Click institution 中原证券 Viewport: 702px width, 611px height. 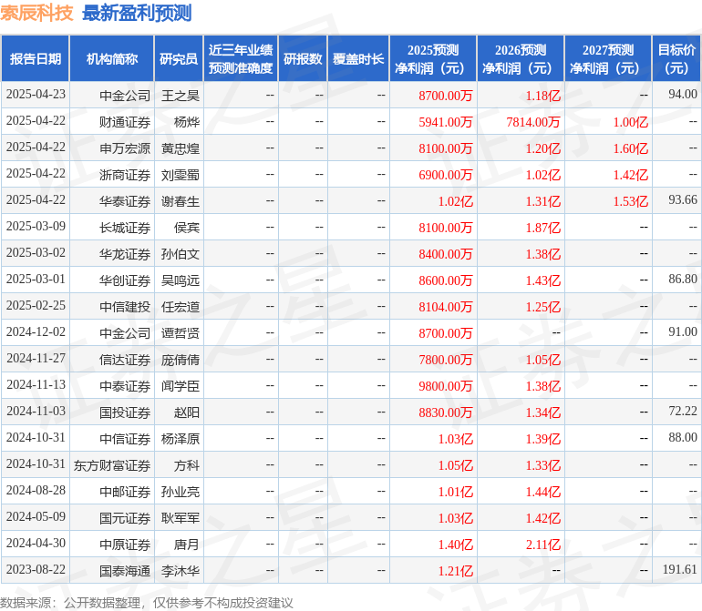125,545
